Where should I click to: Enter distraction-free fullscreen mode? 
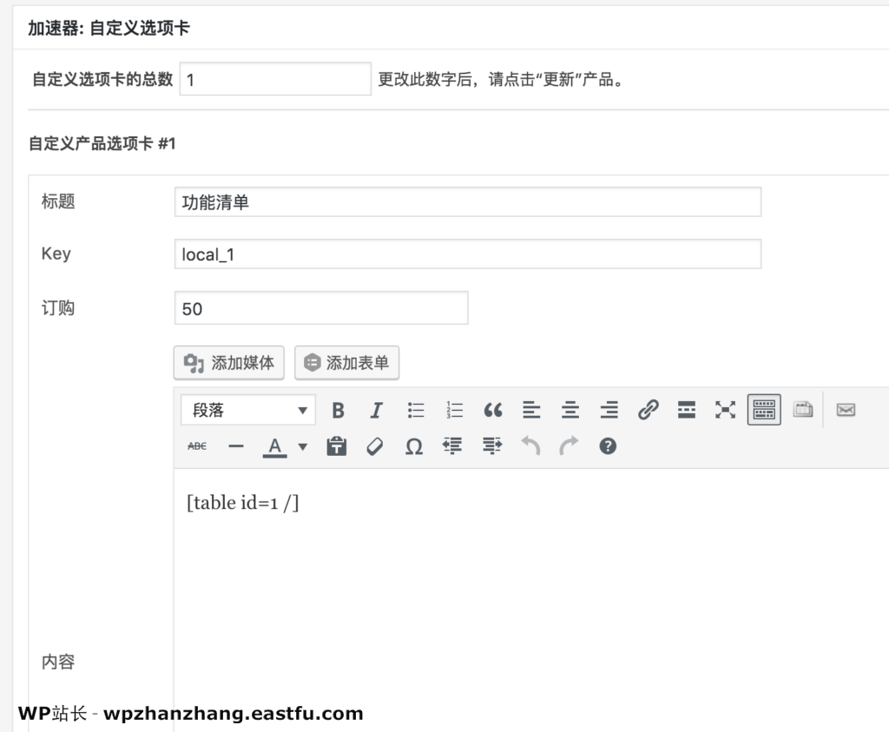point(725,410)
